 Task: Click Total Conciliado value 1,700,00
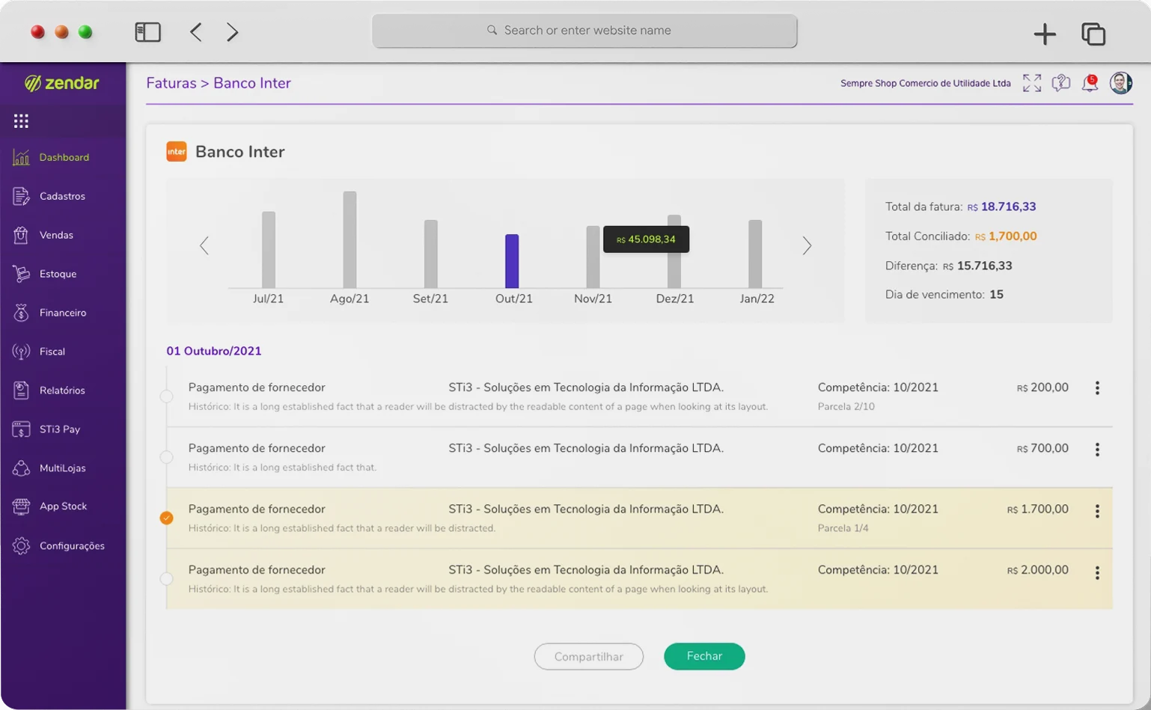[x=1012, y=236]
